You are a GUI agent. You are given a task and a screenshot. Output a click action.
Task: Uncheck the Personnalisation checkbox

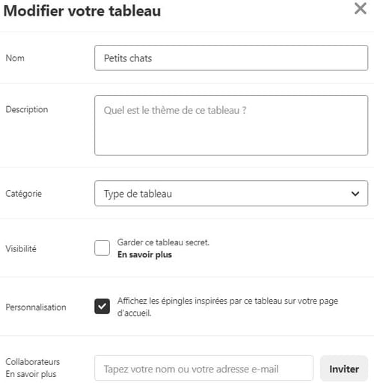102,306
